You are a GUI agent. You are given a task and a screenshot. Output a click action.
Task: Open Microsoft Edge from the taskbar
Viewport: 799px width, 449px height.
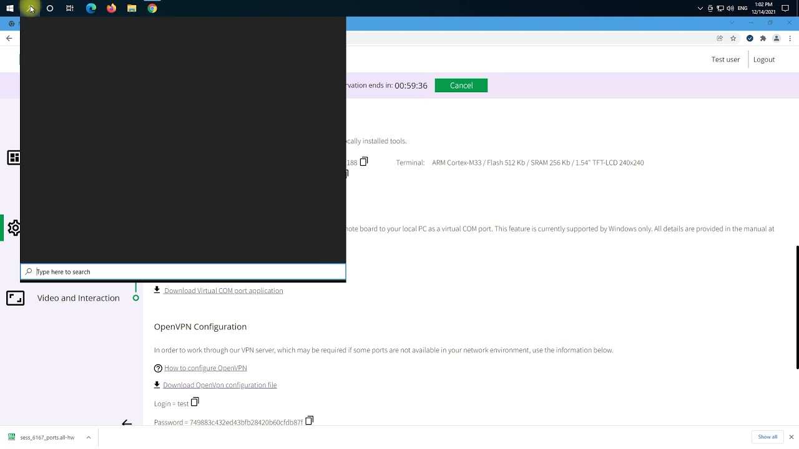[91, 8]
